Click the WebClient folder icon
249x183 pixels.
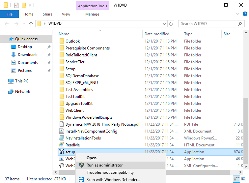click(x=62, y=110)
